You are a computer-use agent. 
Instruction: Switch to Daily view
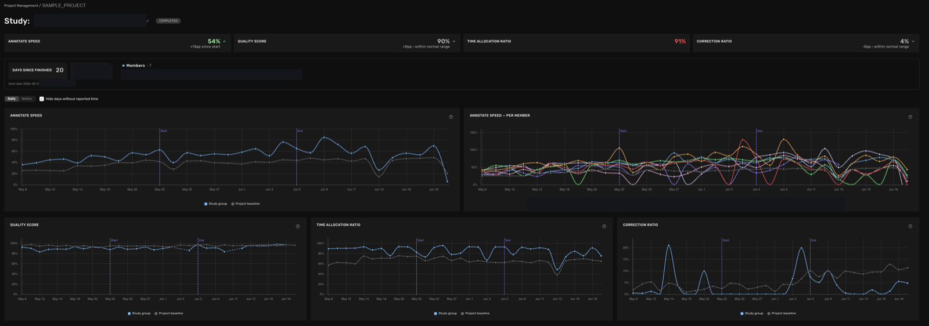tap(12, 99)
